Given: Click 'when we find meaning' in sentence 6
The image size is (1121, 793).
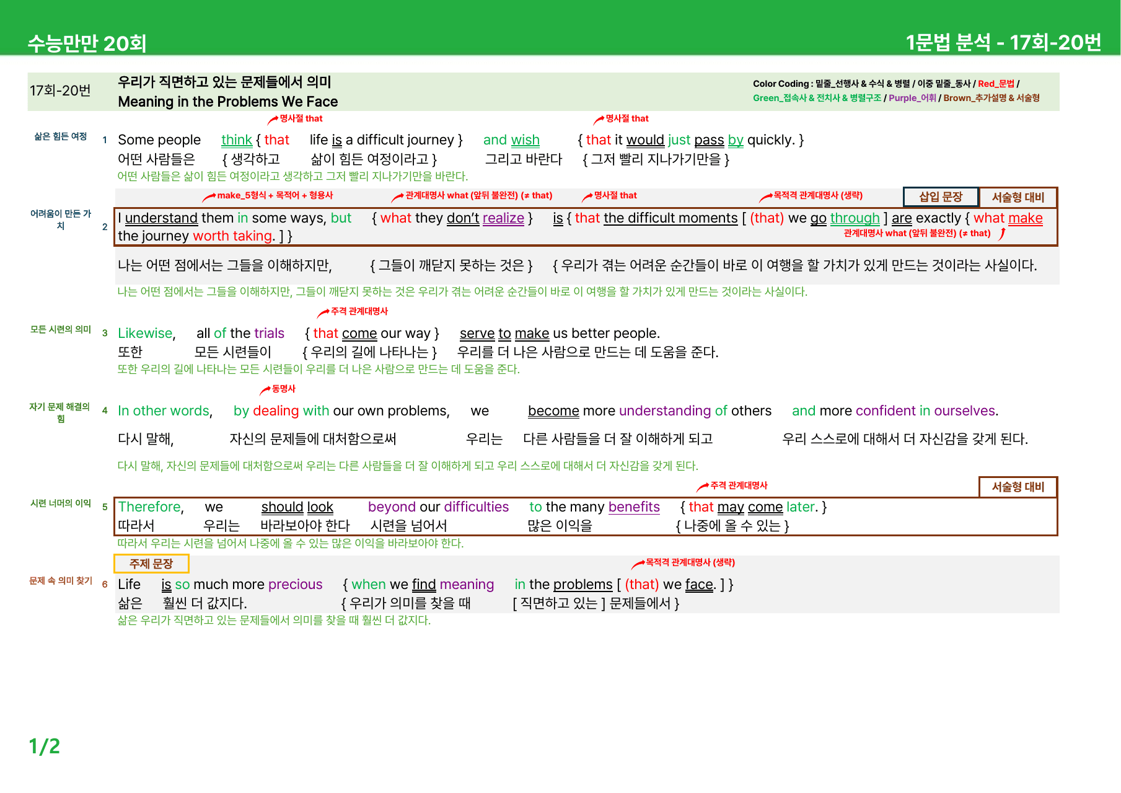Looking at the screenshot, I should tap(423, 585).
